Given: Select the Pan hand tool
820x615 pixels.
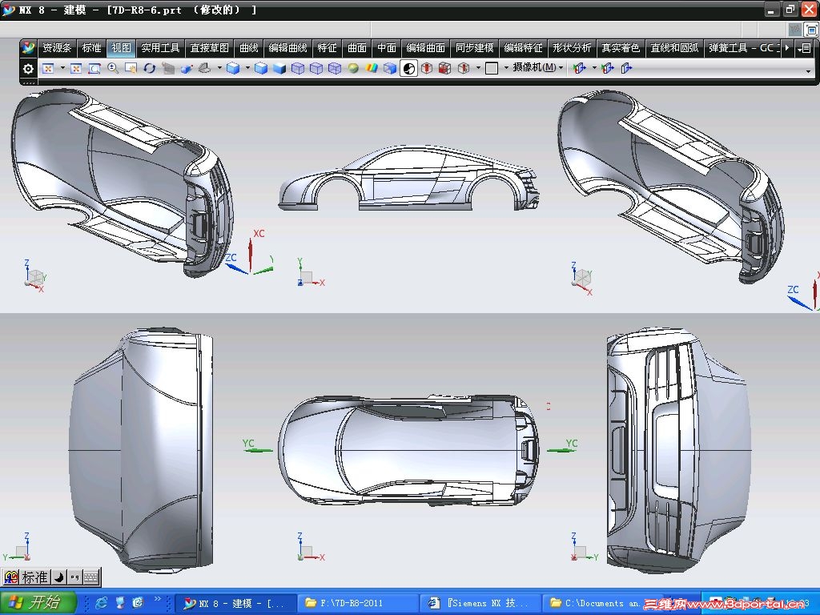Looking at the screenshot, I should (131, 69).
